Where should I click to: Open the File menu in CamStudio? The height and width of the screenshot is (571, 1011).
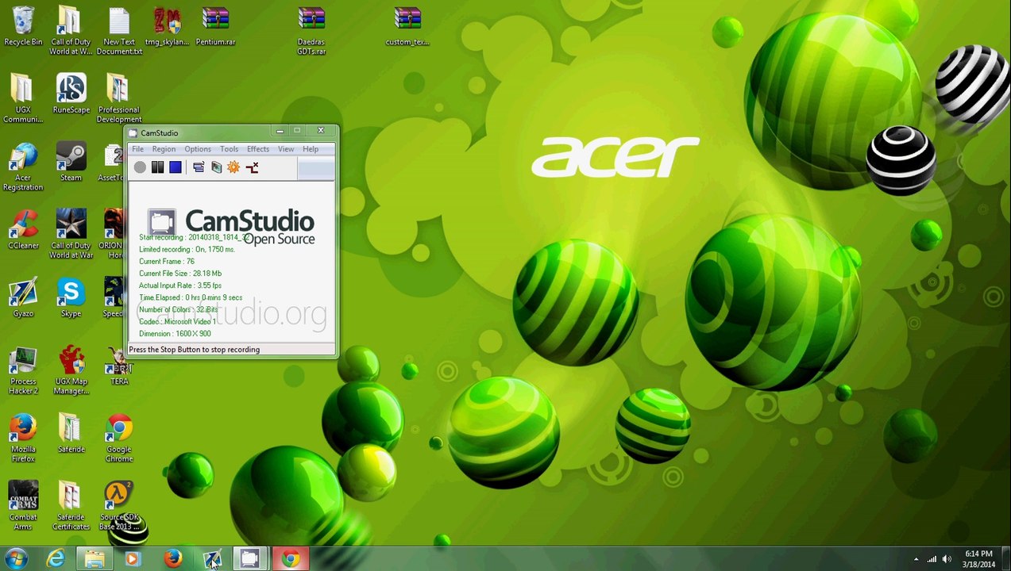[x=137, y=149]
